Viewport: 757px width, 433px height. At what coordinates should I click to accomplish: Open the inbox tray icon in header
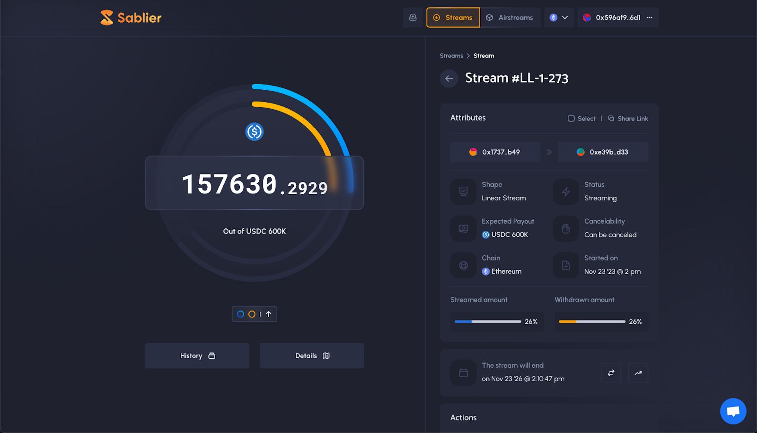(413, 17)
